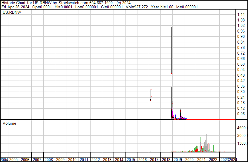Click the 1.14 price axis label
The image size is (248, 162).
coord(241,15)
